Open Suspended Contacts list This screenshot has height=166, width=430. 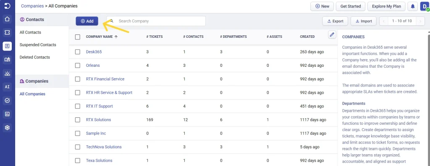click(x=38, y=45)
